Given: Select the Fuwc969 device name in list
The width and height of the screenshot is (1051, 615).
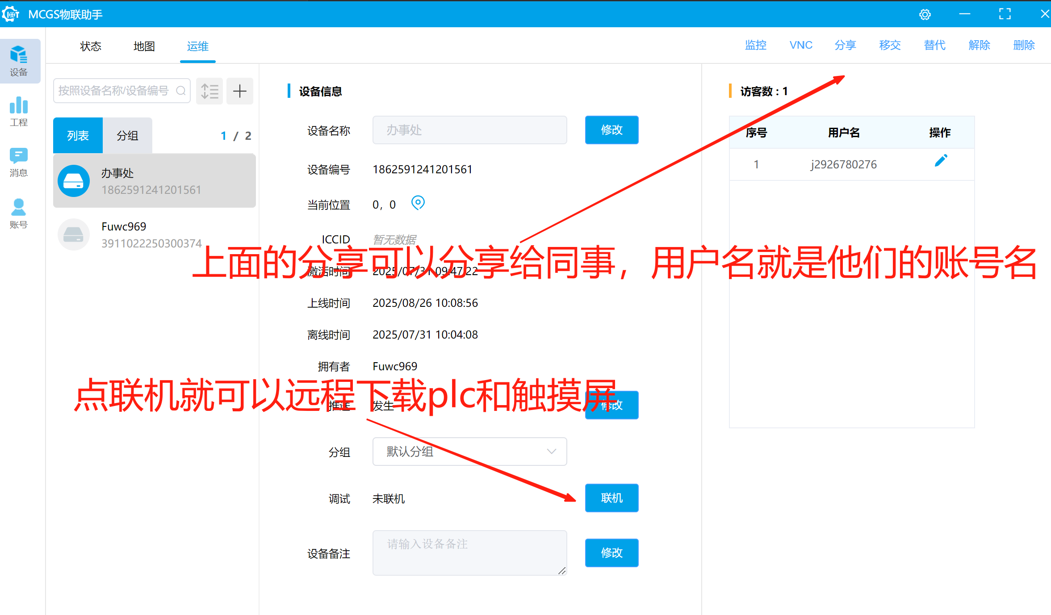Looking at the screenshot, I should pyautogui.click(x=124, y=226).
